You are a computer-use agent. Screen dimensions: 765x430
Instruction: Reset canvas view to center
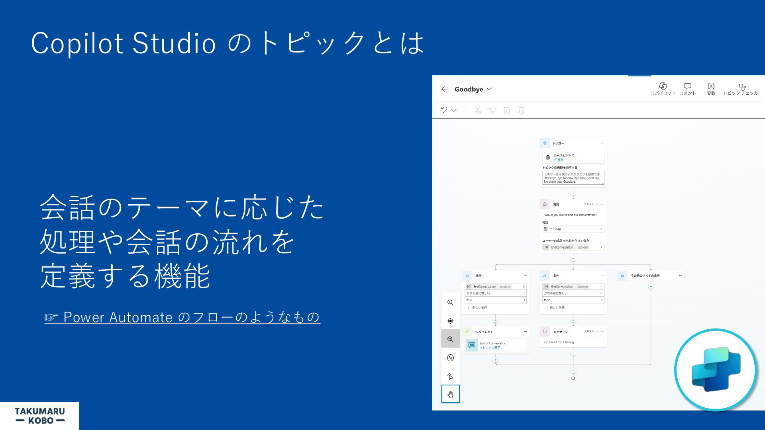[450, 321]
